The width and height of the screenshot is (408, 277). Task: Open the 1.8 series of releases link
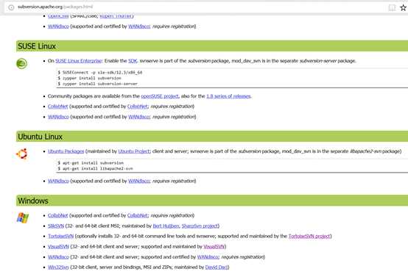[228, 96]
